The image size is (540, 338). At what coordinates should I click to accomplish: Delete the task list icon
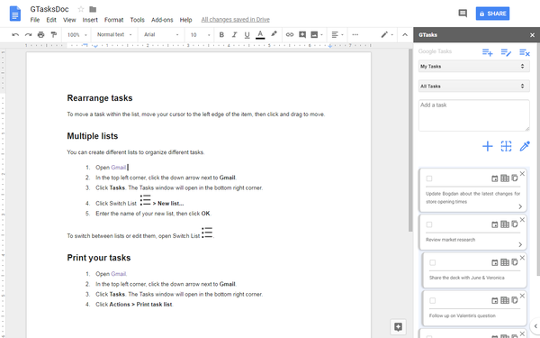pyautogui.click(x=525, y=52)
